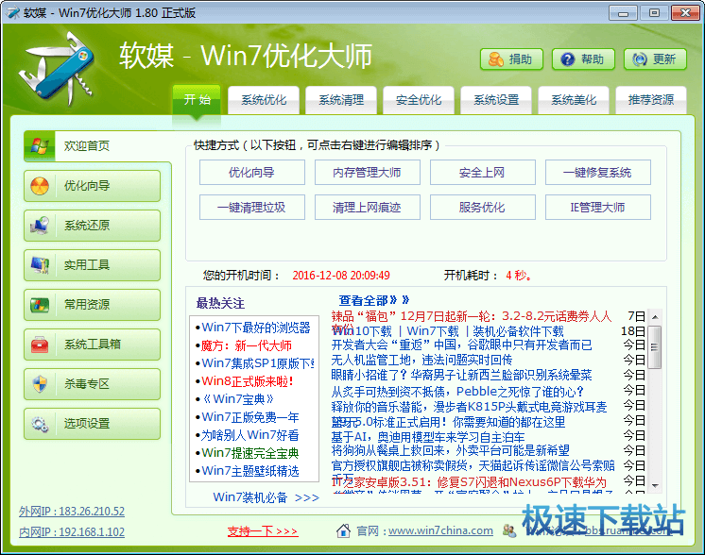705x555 pixels.
Task: Run 一键修复系统
Action: (x=598, y=173)
